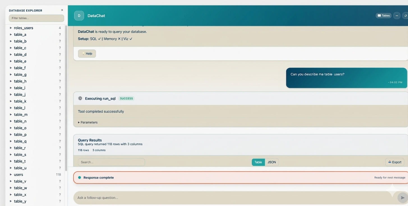Image resolution: width=408 pixels, height=206 pixels.
Task: Click the gear icon beside Executing run_sql
Action: click(x=80, y=98)
